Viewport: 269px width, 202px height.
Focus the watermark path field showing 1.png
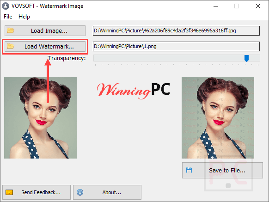(176, 46)
